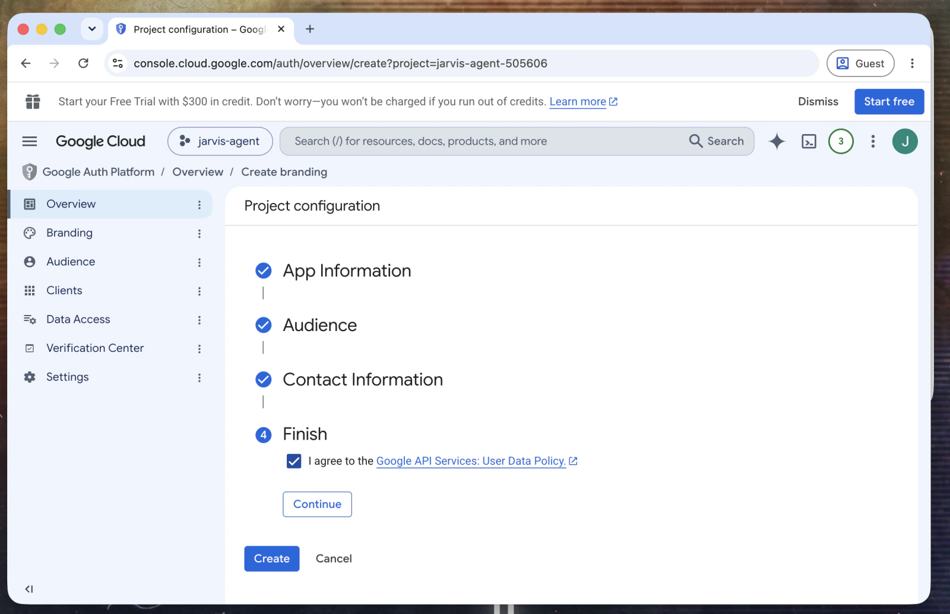Image resolution: width=950 pixels, height=614 pixels.
Task: Select Overview in the sidebar
Action: pos(110,204)
